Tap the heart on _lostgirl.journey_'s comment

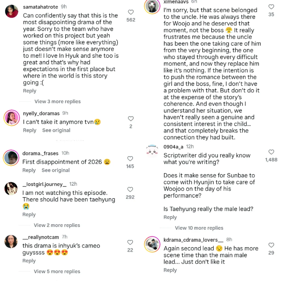130,189
